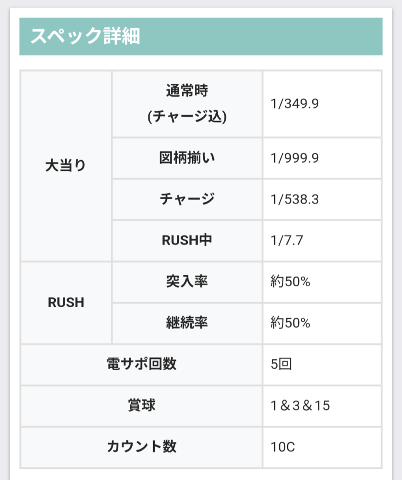Select the 継続率 label cell
This screenshot has width=402, height=480.
(x=187, y=323)
